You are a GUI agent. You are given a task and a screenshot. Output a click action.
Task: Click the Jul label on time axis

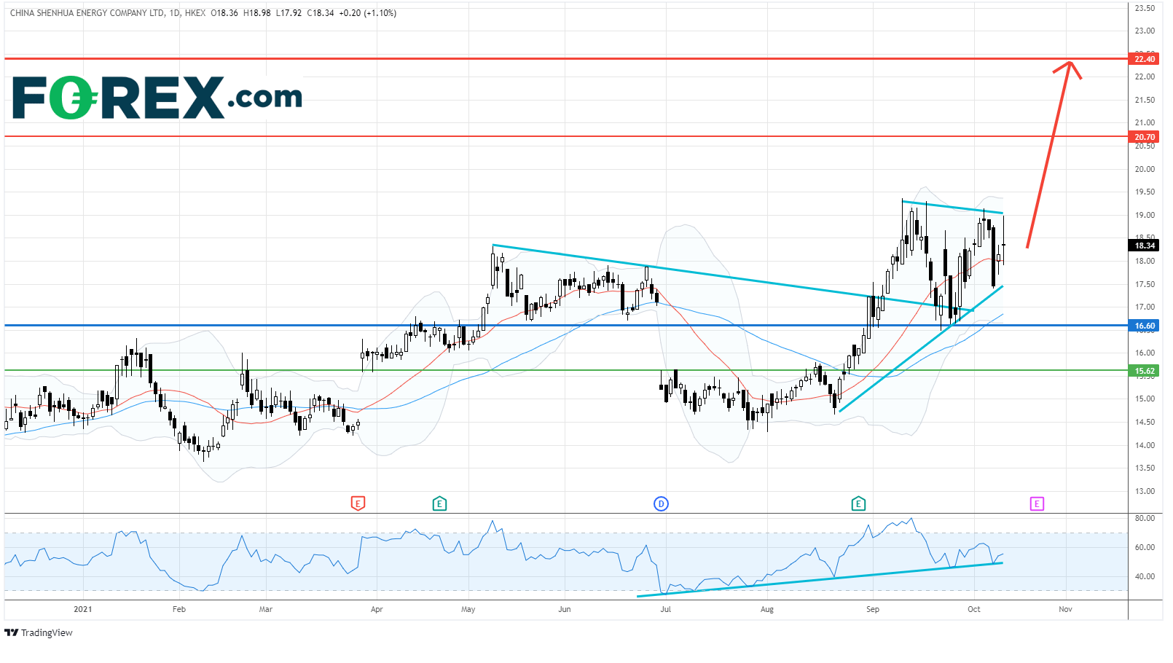pyautogui.click(x=665, y=609)
